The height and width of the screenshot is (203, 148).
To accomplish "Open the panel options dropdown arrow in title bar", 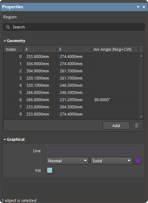I will tap(138, 7).
